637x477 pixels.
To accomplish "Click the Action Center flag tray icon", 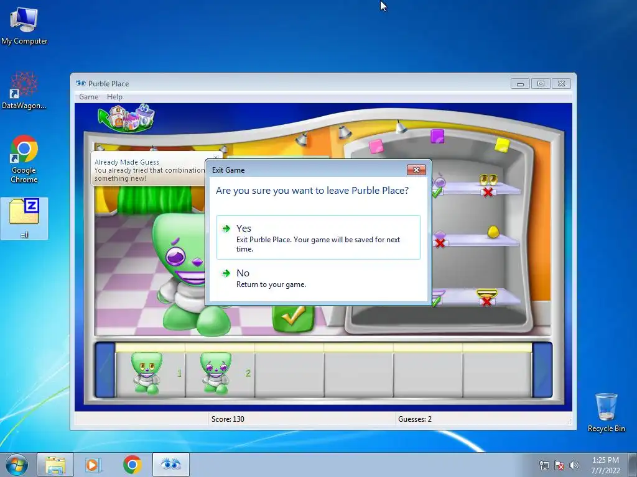I will tap(559, 465).
